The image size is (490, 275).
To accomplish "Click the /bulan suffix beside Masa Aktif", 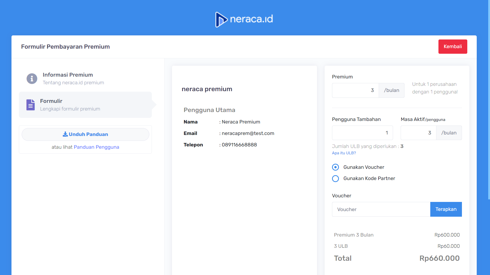I will (x=449, y=133).
